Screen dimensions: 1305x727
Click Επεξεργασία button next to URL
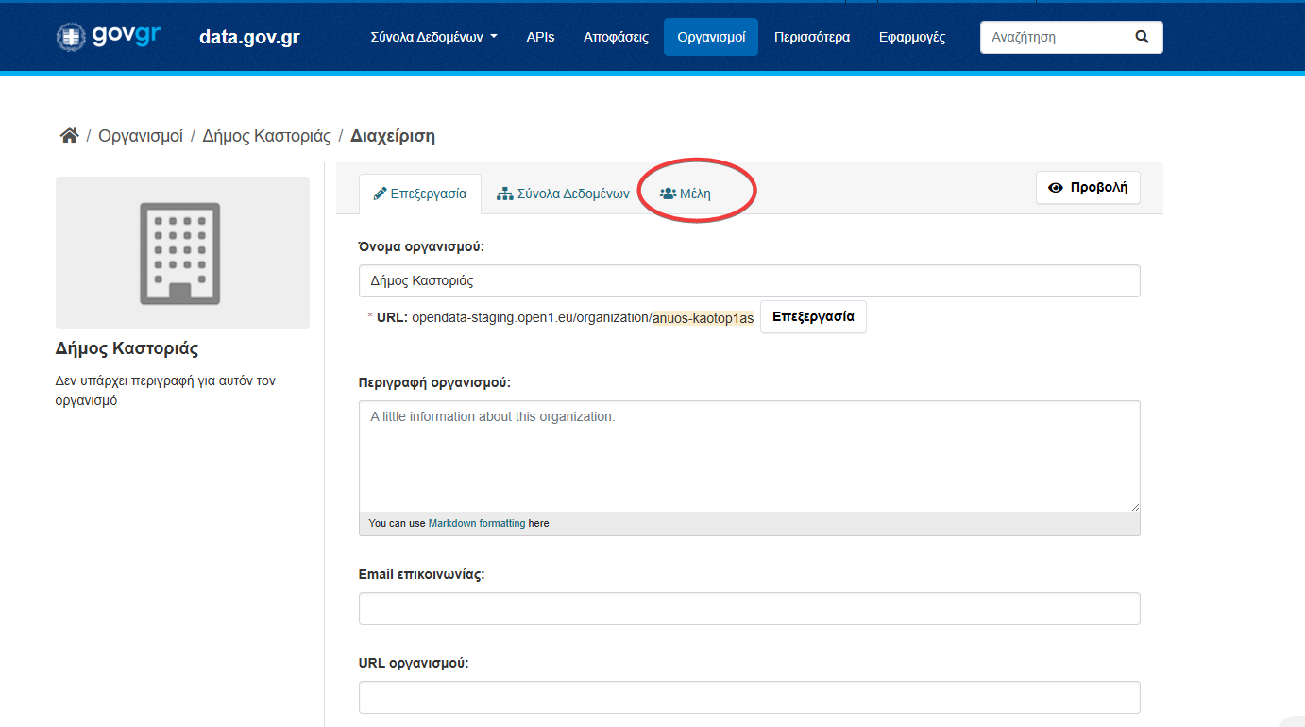tap(813, 317)
